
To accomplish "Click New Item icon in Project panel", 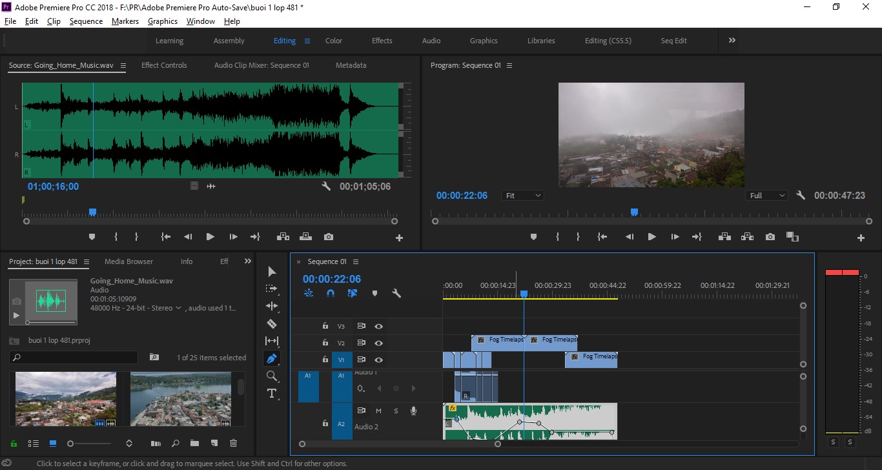I will click(214, 444).
